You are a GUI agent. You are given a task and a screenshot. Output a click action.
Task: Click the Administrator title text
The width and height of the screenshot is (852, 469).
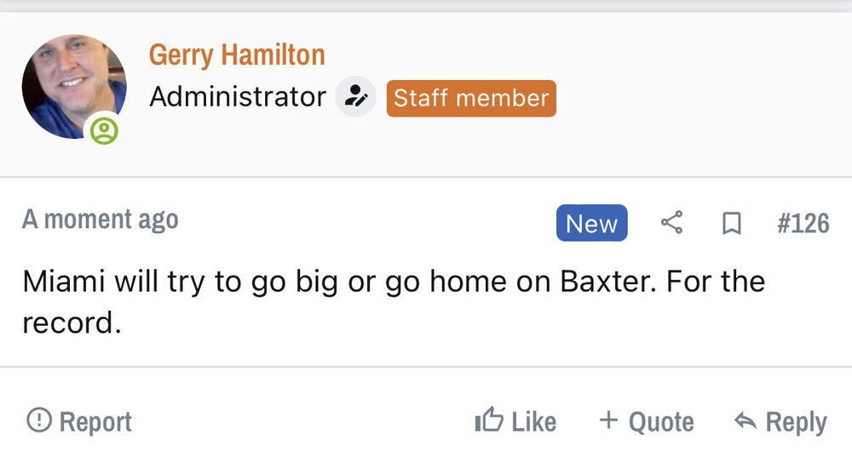point(237,97)
